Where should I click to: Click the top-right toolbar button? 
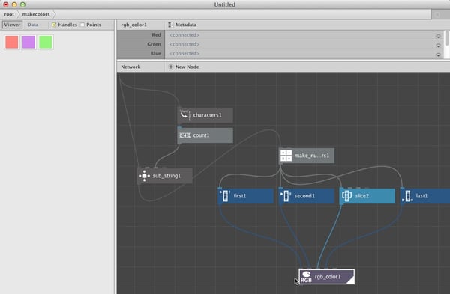[438, 14]
